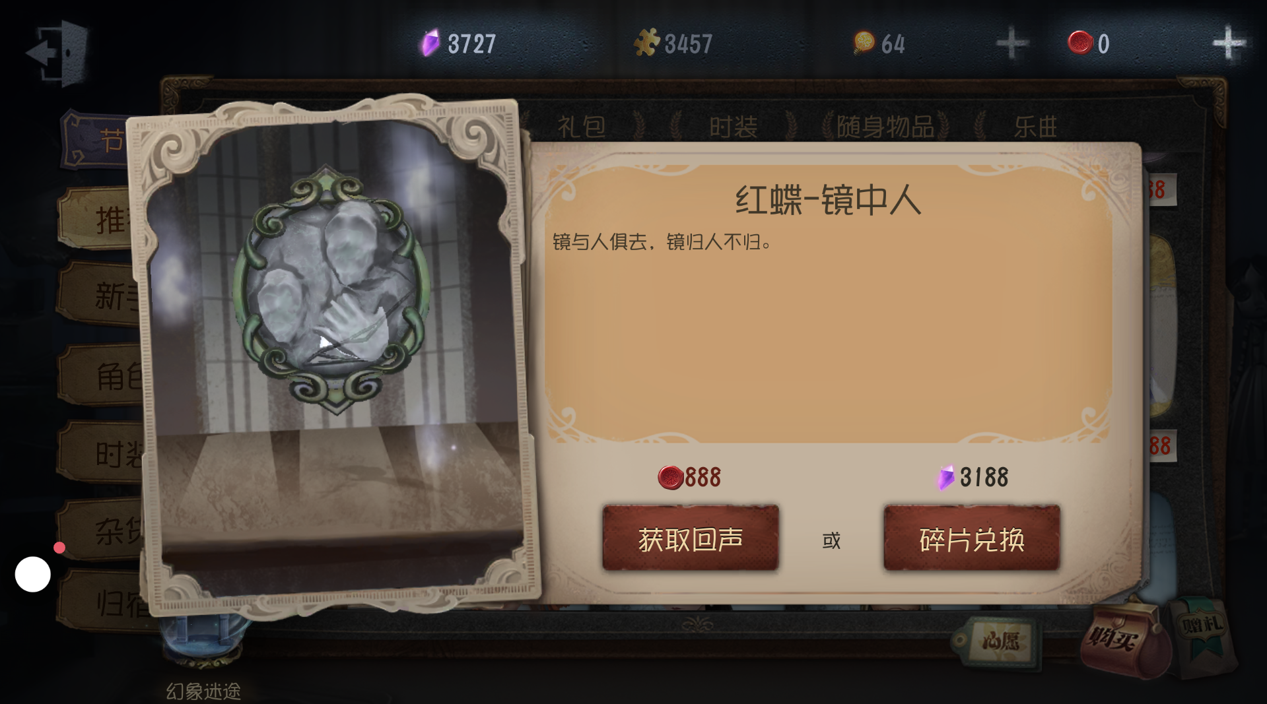The image size is (1267, 704).
Task: Tap the mirror item preview card
Action: (x=333, y=356)
